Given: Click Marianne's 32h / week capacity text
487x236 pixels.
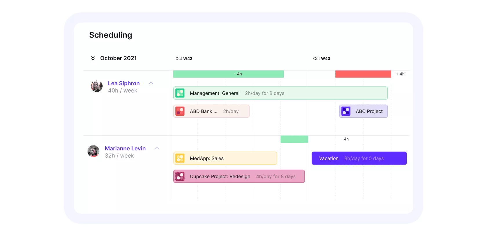Looking at the screenshot, I should 119,156.
